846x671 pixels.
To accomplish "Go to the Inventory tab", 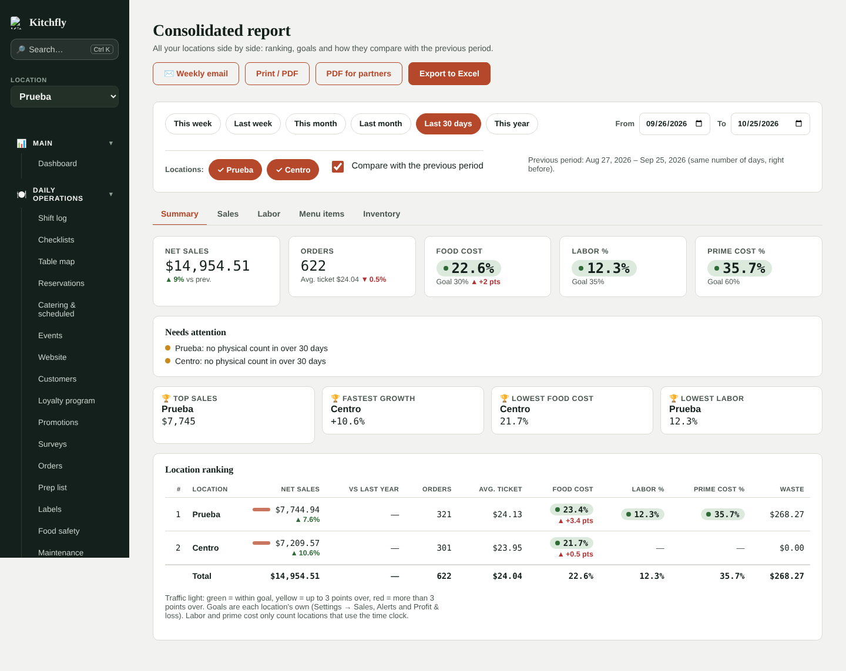I will (382, 214).
